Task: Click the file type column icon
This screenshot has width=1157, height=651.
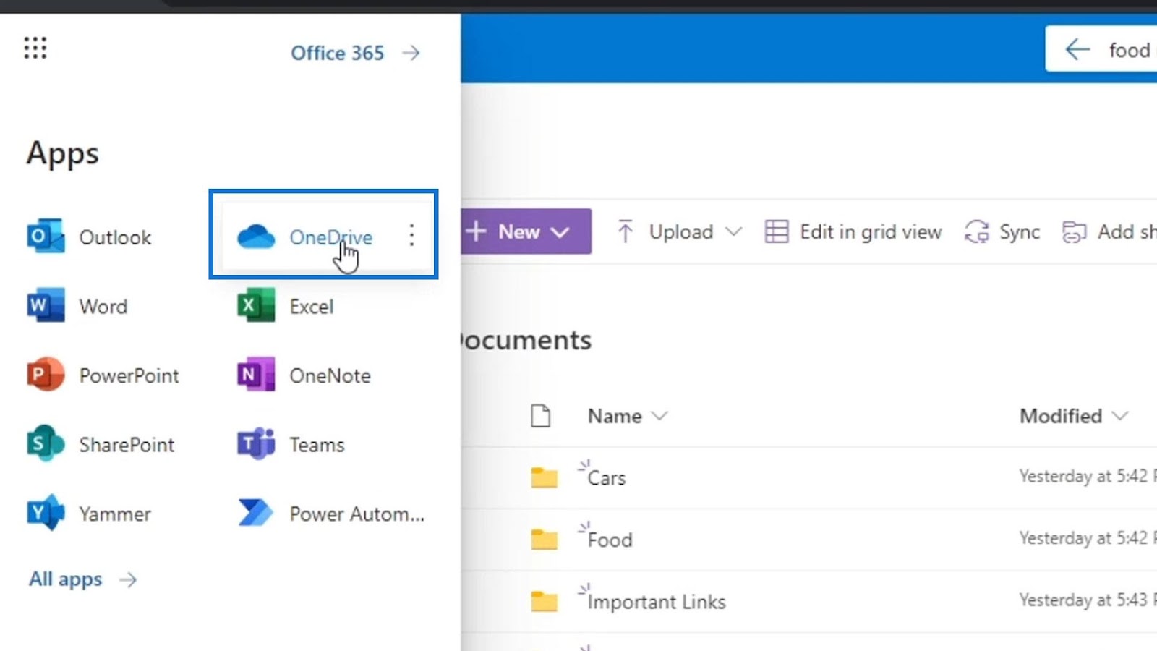Action: (x=540, y=416)
